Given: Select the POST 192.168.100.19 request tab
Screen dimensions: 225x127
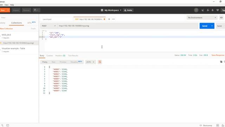Looking at the screenshot, I should click(x=90, y=19).
